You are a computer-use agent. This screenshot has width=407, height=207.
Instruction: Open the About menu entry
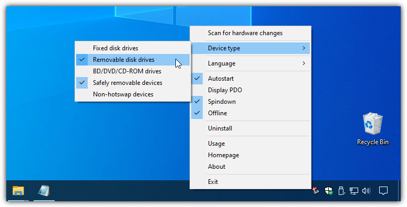tap(251, 167)
